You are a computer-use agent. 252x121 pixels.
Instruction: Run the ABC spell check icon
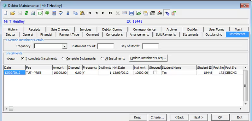coord(61,13)
